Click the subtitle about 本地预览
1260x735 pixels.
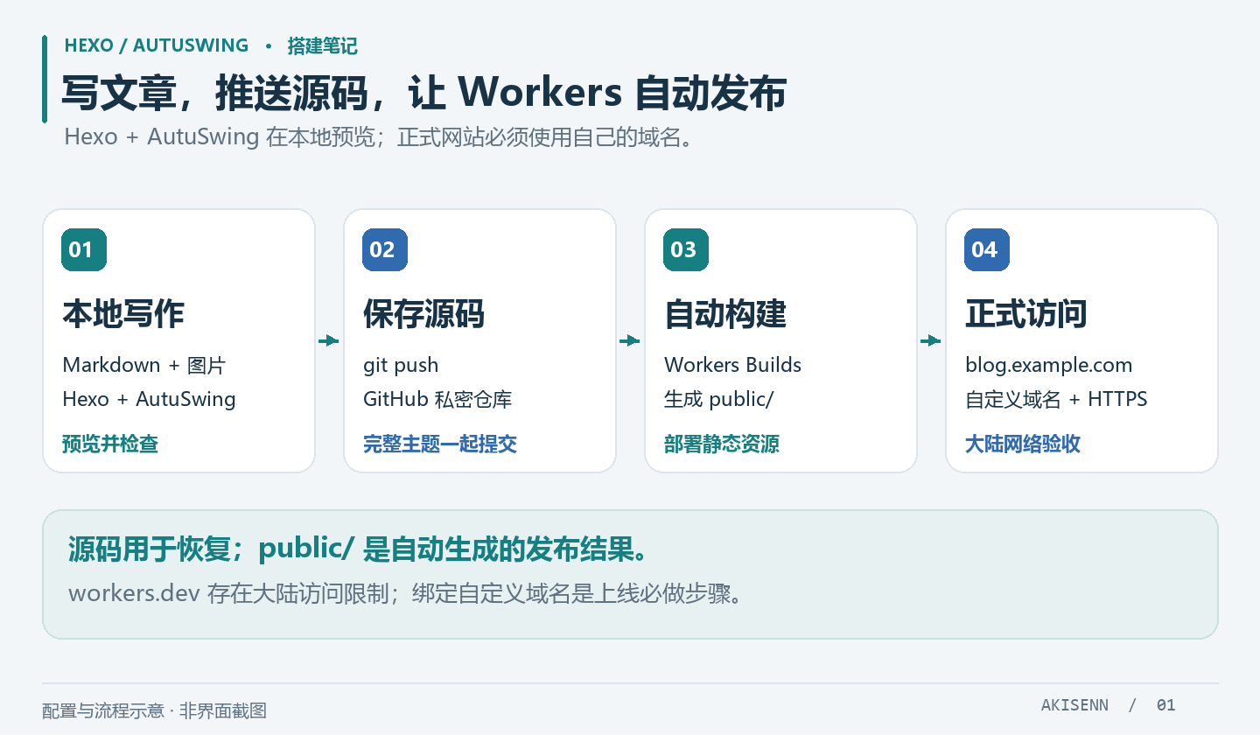(381, 137)
